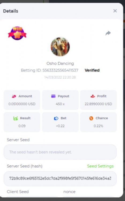125x201 pixels.
Task: Click the Bet game icon
Action: [56, 118]
